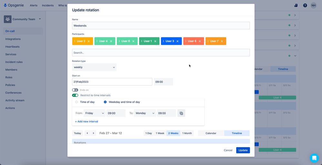Click the rotation Name field
The image size is (322, 165).
coord(161,26)
